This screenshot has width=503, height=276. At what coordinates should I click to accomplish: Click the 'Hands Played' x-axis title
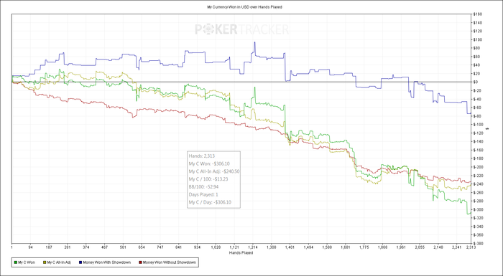click(241, 252)
